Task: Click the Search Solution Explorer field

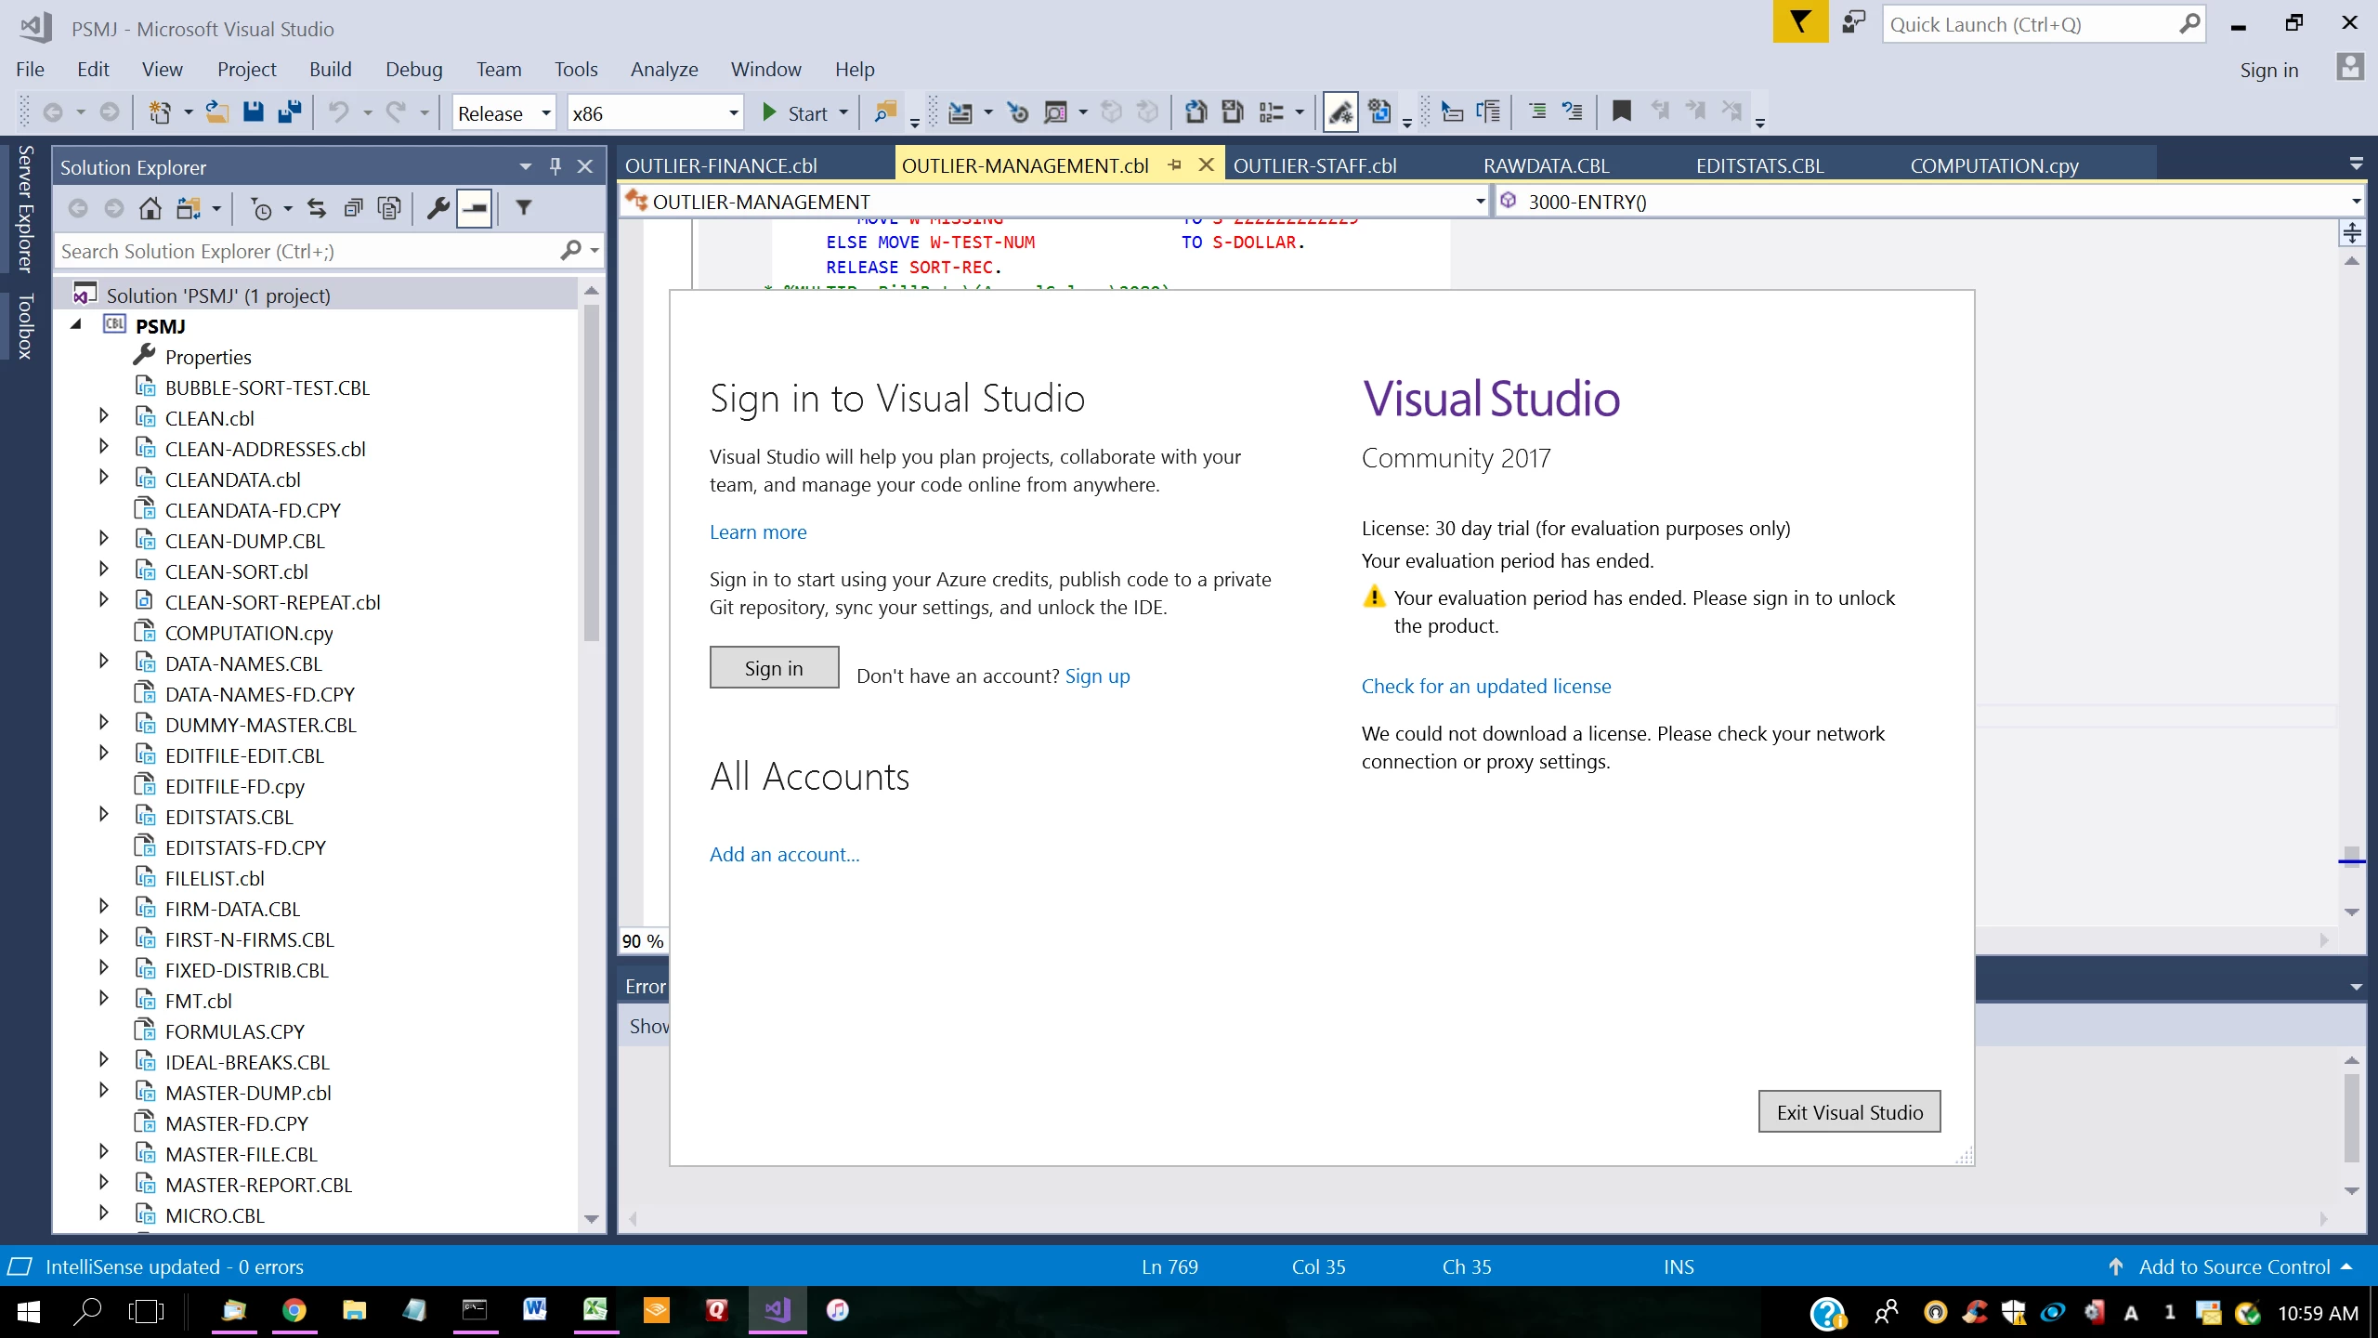Action: click(x=307, y=251)
